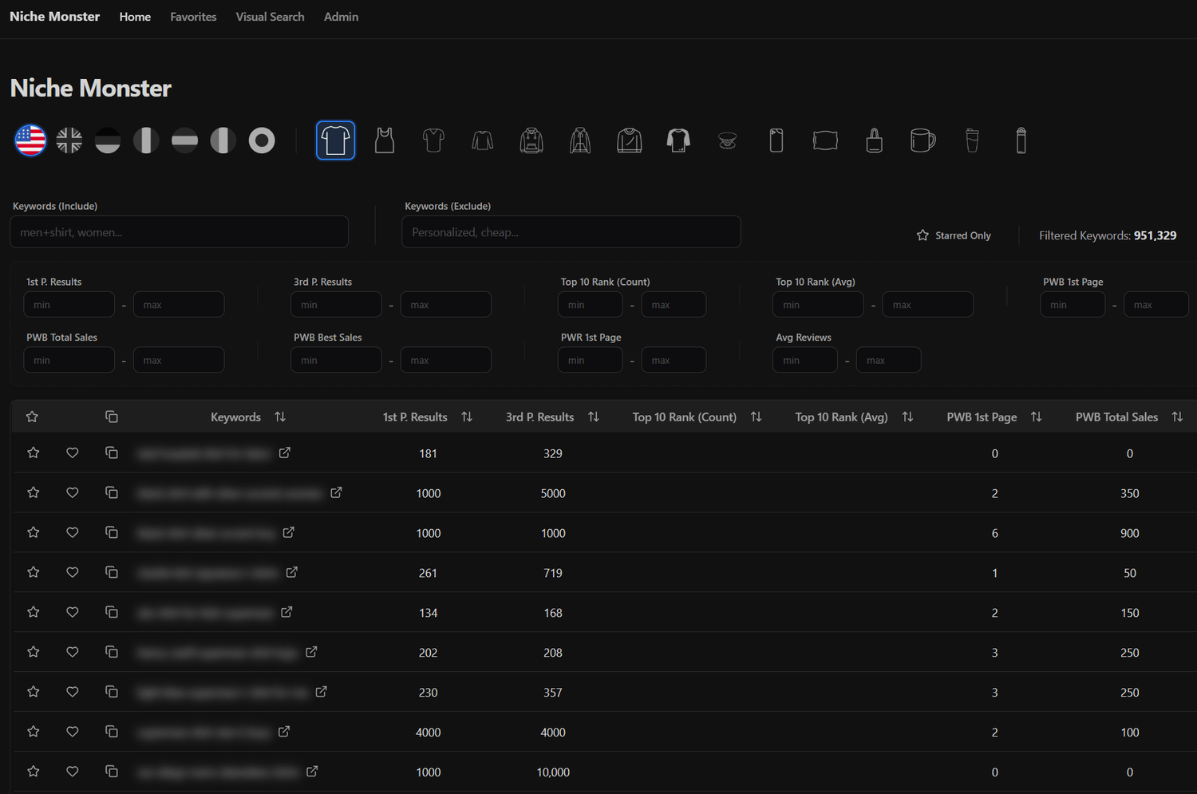This screenshot has width=1197, height=794.
Task: Copy keyword in the row with 329 results
Action: tap(112, 452)
